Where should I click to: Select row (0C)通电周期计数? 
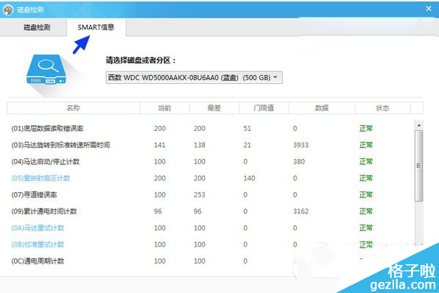pyautogui.click(x=211, y=261)
